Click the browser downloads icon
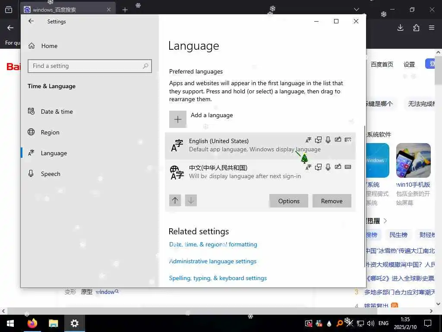The width and height of the screenshot is (442, 332). pos(400,28)
